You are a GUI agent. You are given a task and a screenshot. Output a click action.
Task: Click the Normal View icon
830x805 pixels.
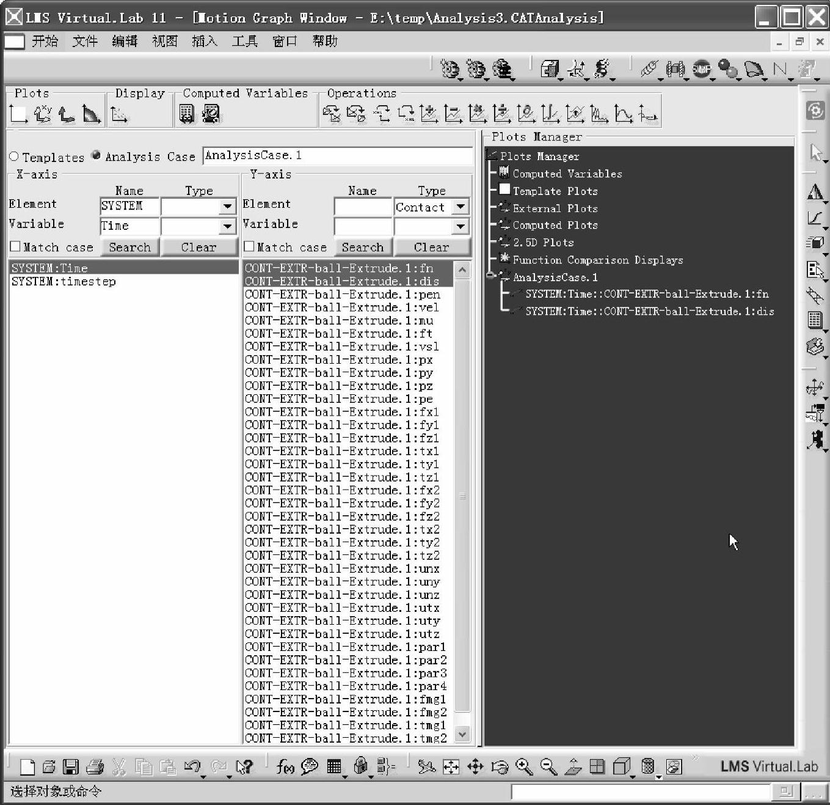tap(573, 766)
